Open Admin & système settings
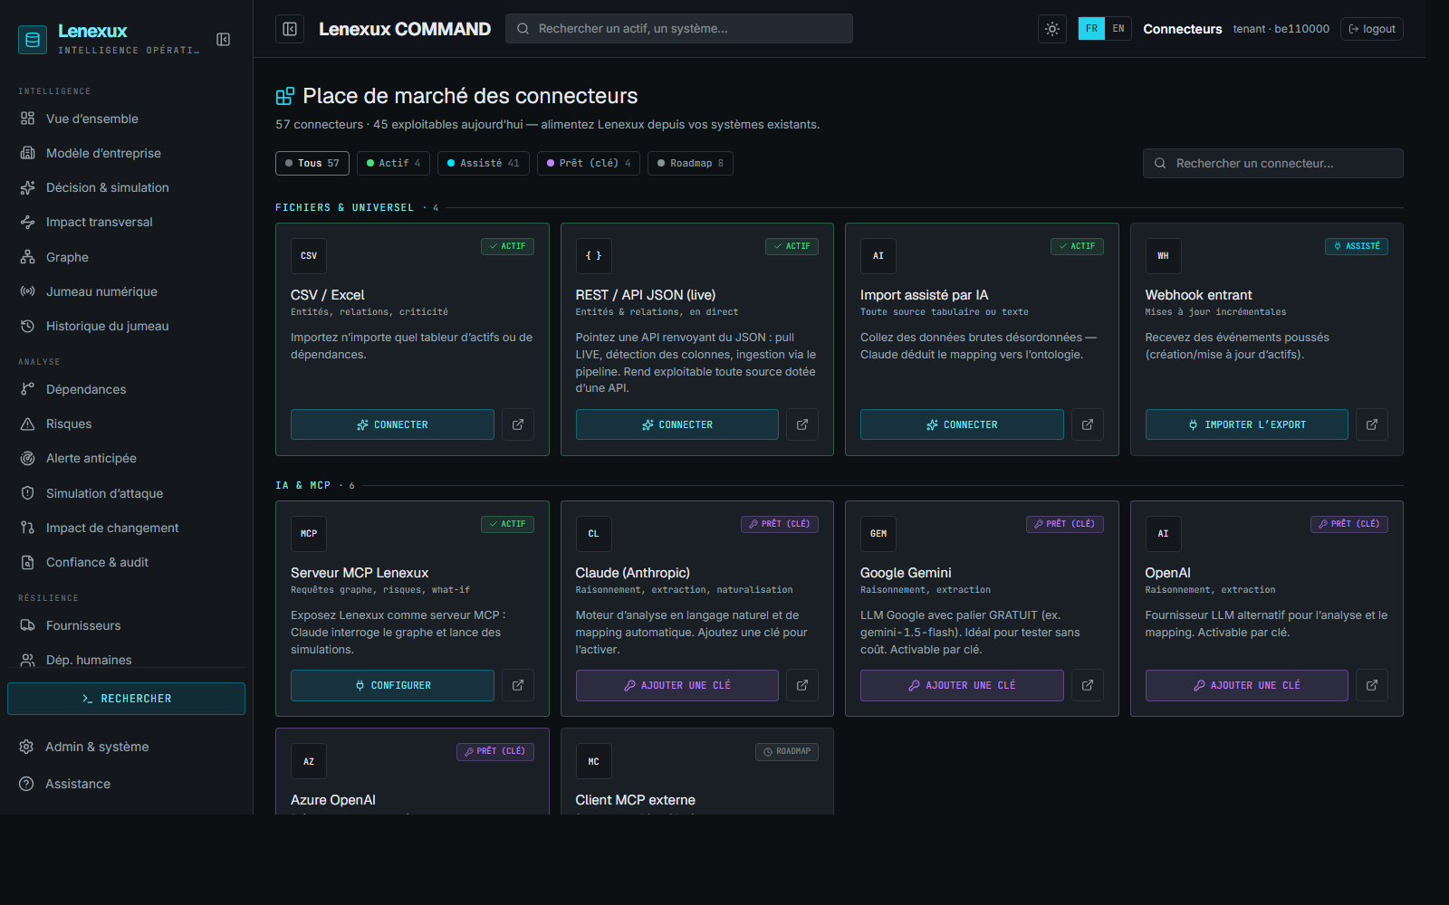The width and height of the screenshot is (1449, 905). coord(126,747)
